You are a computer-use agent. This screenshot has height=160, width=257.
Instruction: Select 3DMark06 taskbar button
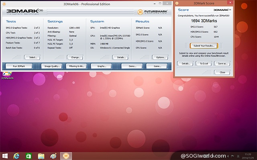pos(66,156)
